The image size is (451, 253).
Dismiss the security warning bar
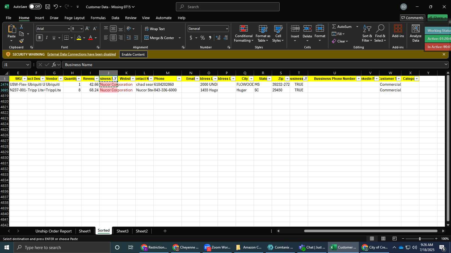click(x=444, y=54)
